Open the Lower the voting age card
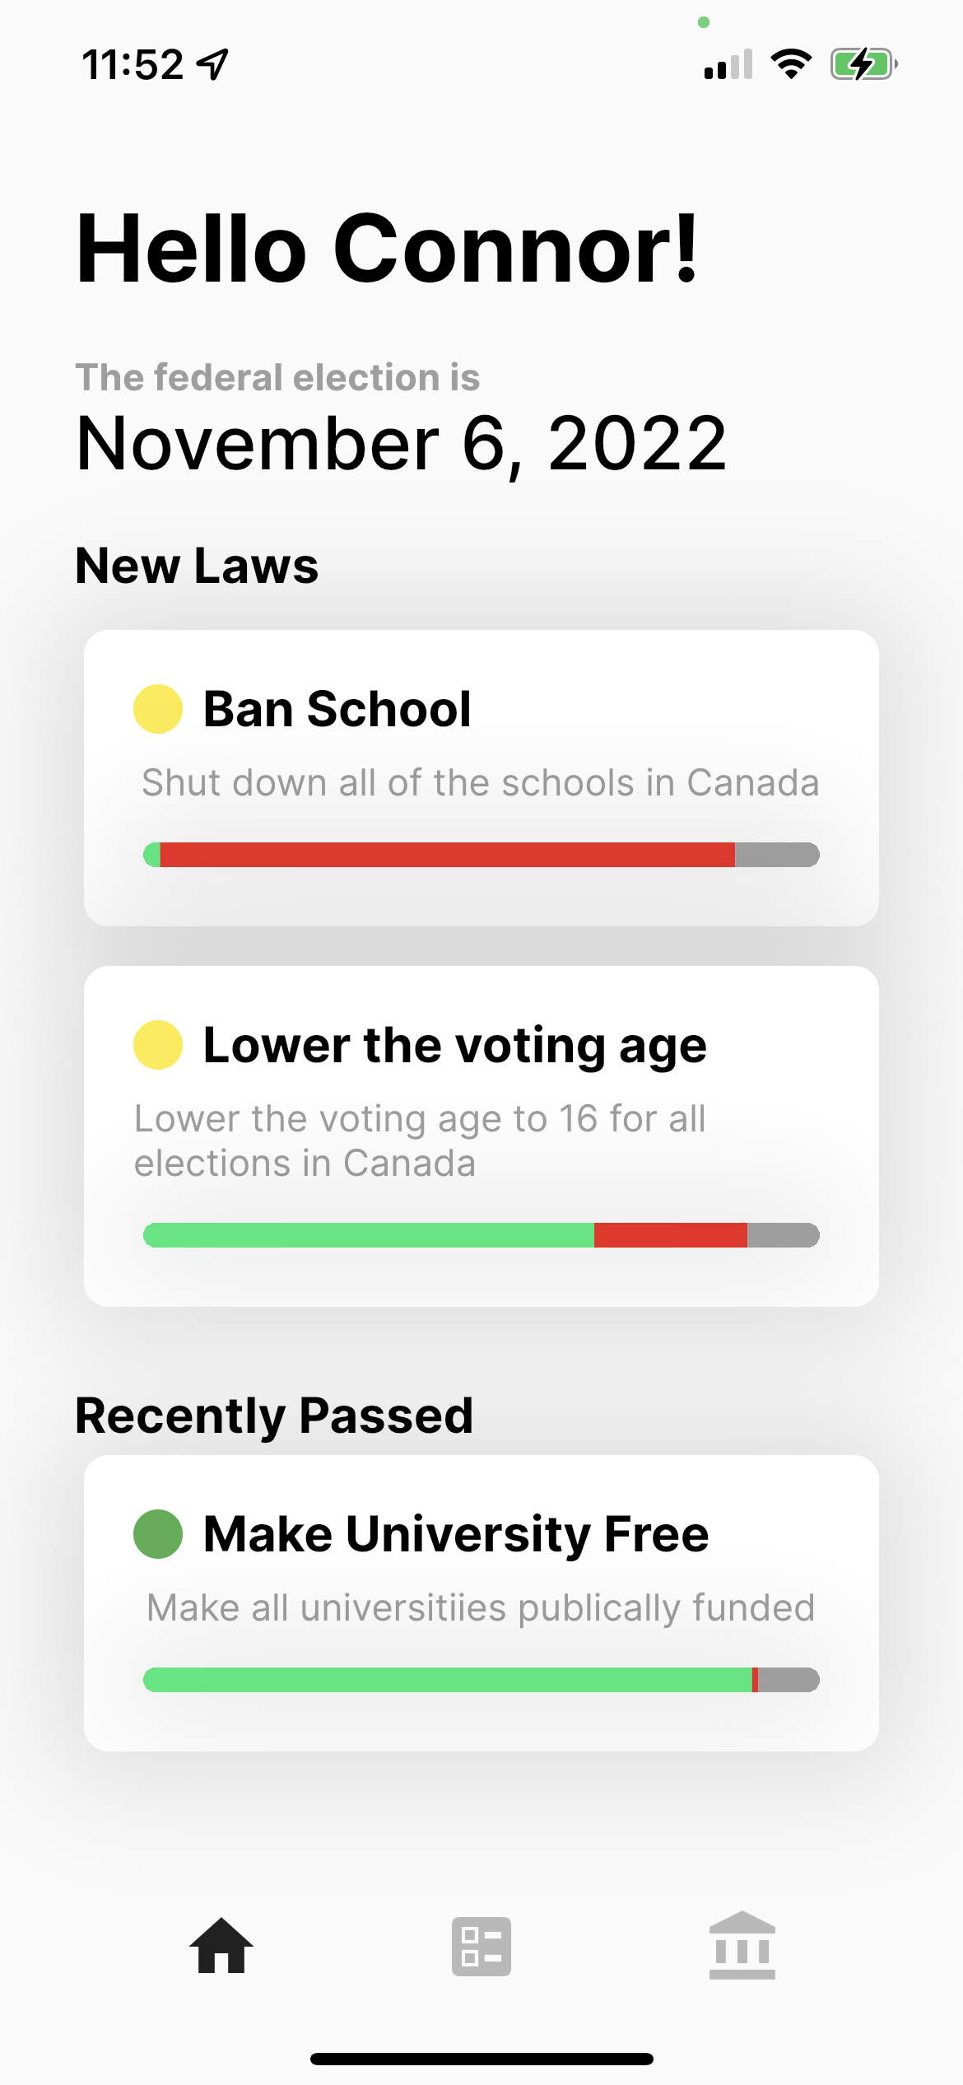The height and width of the screenshot is (2085, 963). click(x=481, y=1136)
